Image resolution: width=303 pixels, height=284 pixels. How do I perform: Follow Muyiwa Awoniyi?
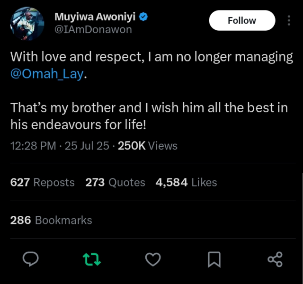coord(241,20)
